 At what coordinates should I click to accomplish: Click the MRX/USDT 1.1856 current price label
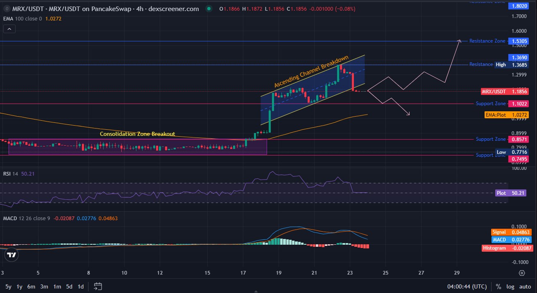pyautogui.click(x=505, y=91)
